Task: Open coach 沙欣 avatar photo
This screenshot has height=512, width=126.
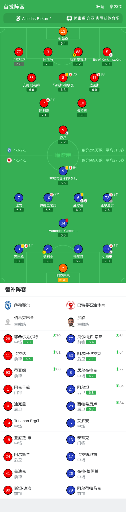Action: pos(71,322)
